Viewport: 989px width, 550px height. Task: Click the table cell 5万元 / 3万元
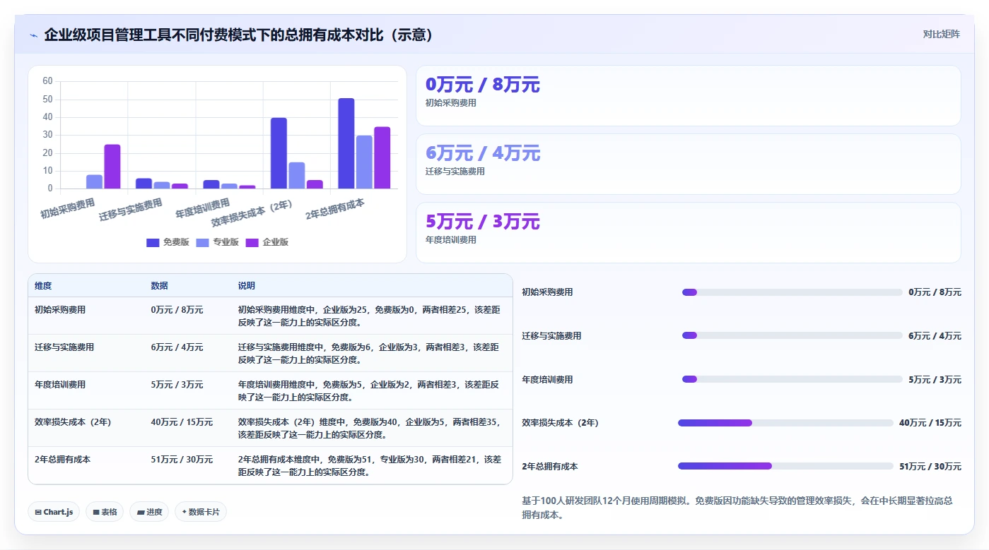coord(177,385)
